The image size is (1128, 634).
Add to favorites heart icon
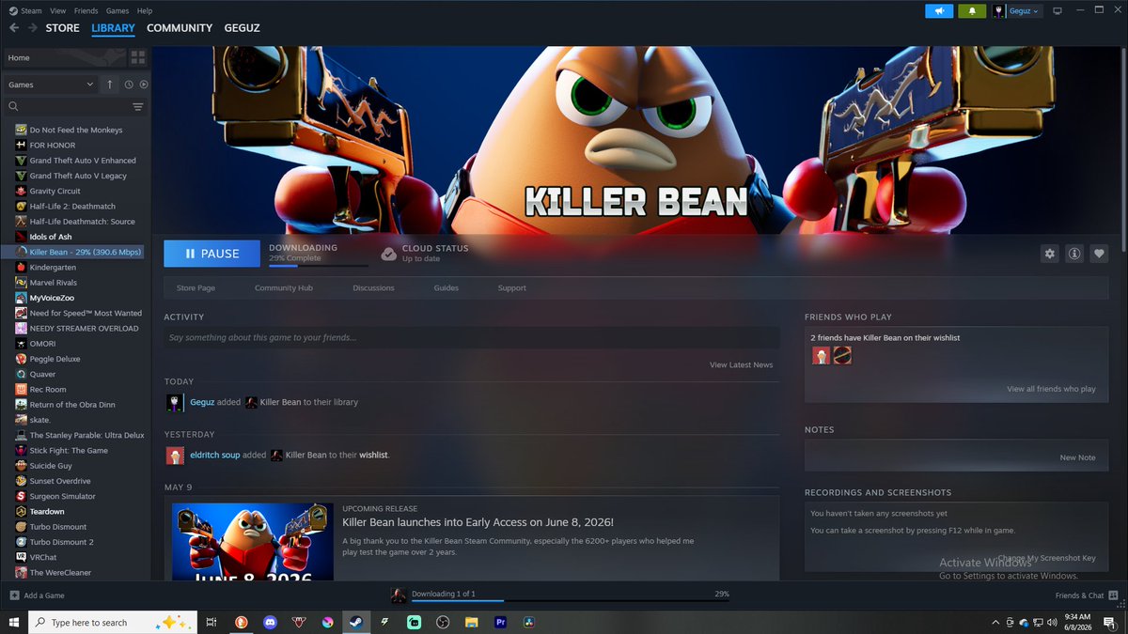click(1099, 254)
